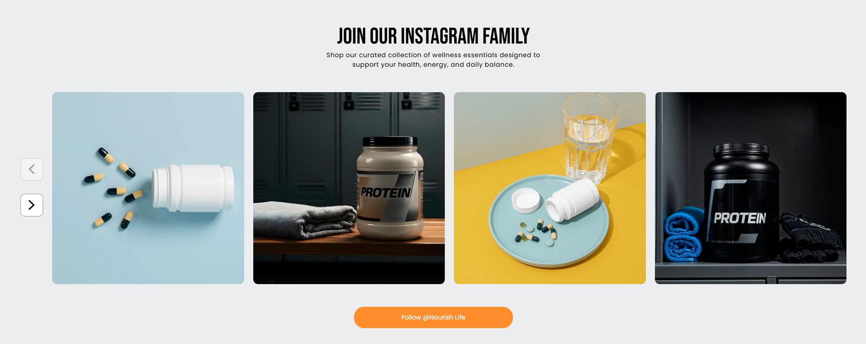Click the Follow @Nourish Life button
866x344 pixels.
[433, 317]
